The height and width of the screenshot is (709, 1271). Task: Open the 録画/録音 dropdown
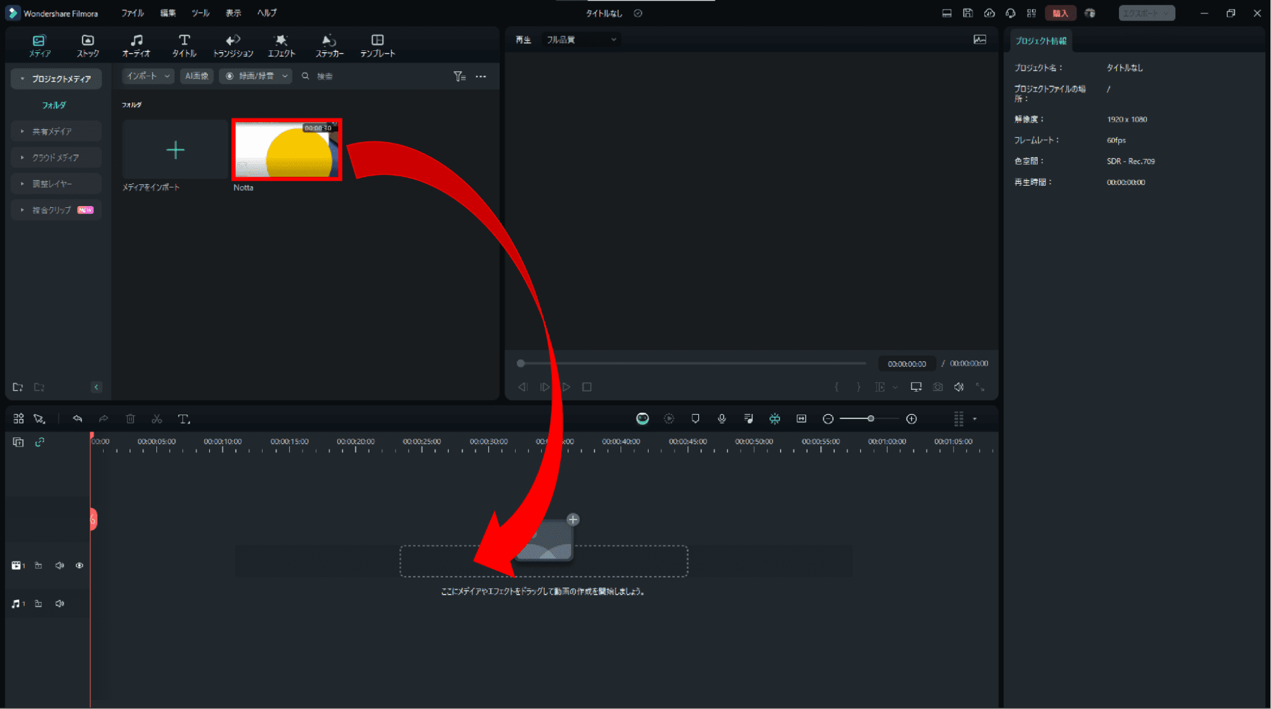pyautogui.click(x=256, y=76)
